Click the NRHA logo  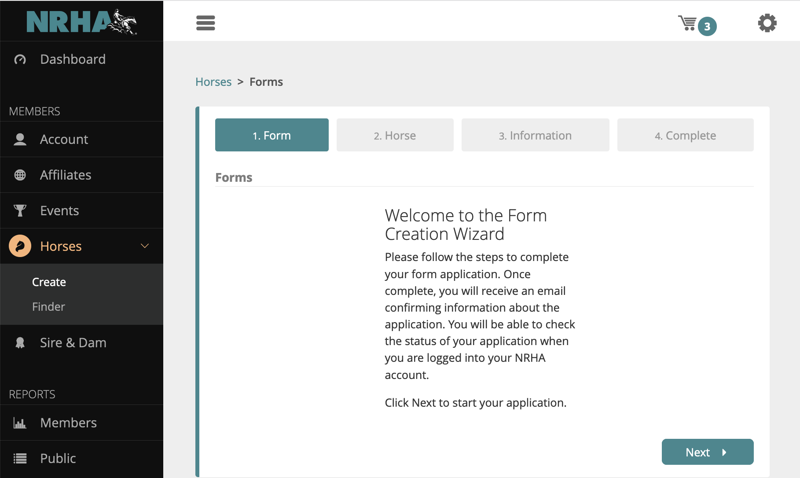coord(81,21)
